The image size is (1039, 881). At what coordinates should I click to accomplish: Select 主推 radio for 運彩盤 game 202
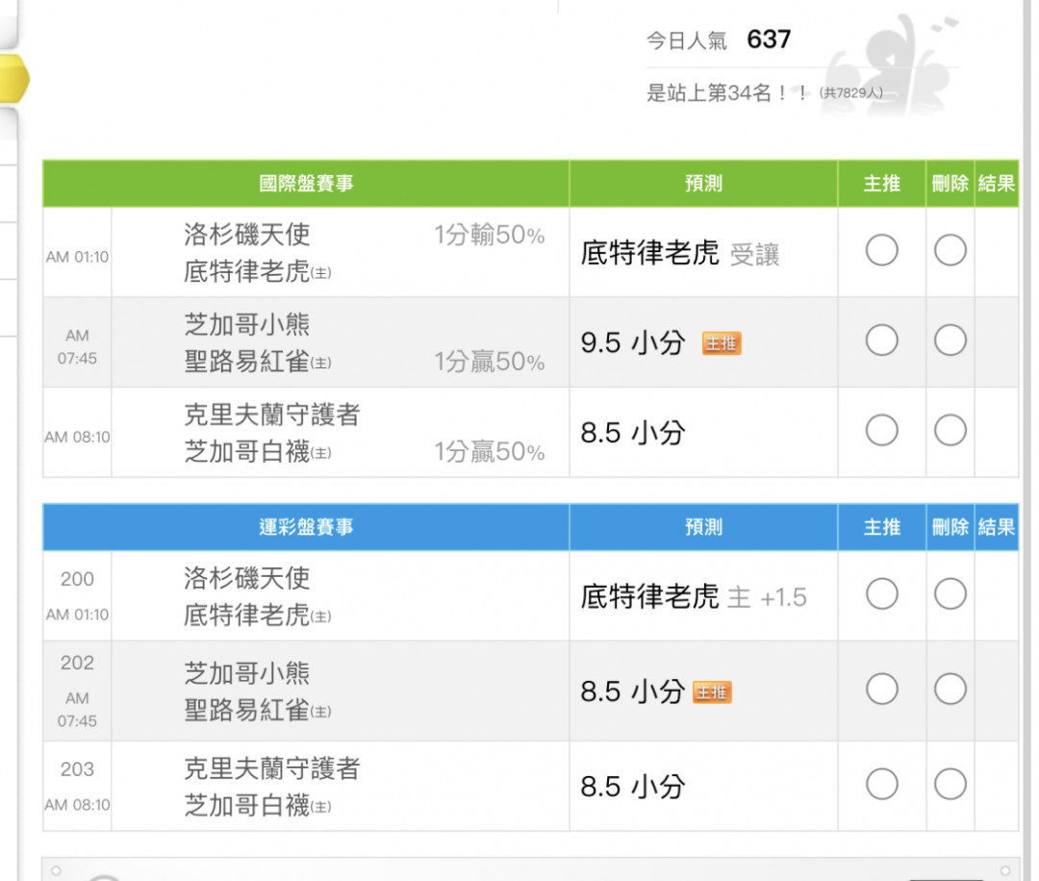[881, 689]
